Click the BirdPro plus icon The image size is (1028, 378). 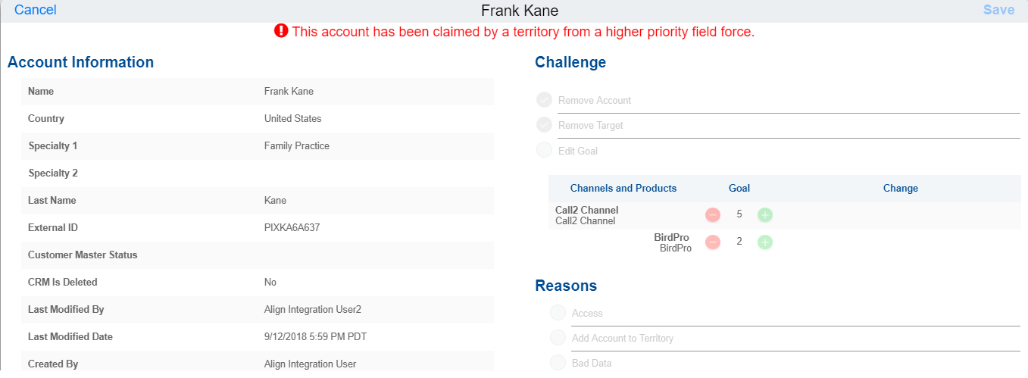tap(765, 242)
